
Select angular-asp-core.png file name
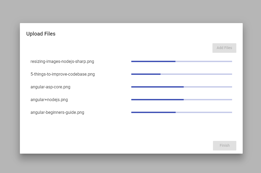50,87
